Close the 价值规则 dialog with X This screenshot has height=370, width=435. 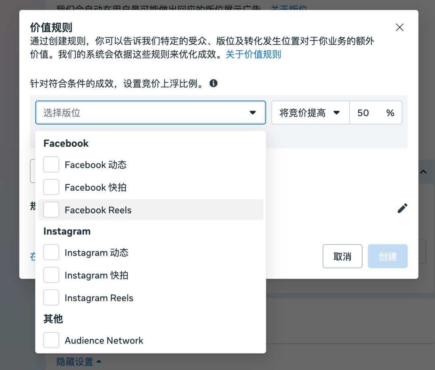pos(400,27)
